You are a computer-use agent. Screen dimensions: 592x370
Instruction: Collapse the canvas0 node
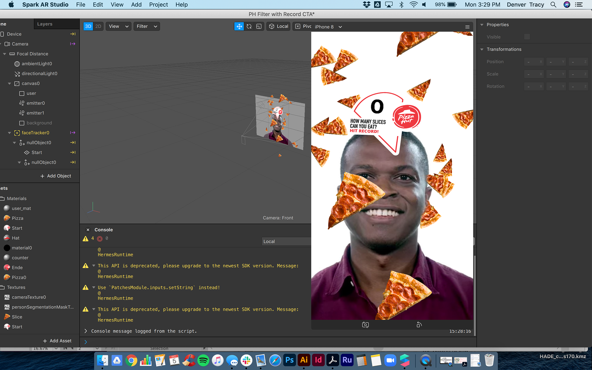tap(10, 84)
